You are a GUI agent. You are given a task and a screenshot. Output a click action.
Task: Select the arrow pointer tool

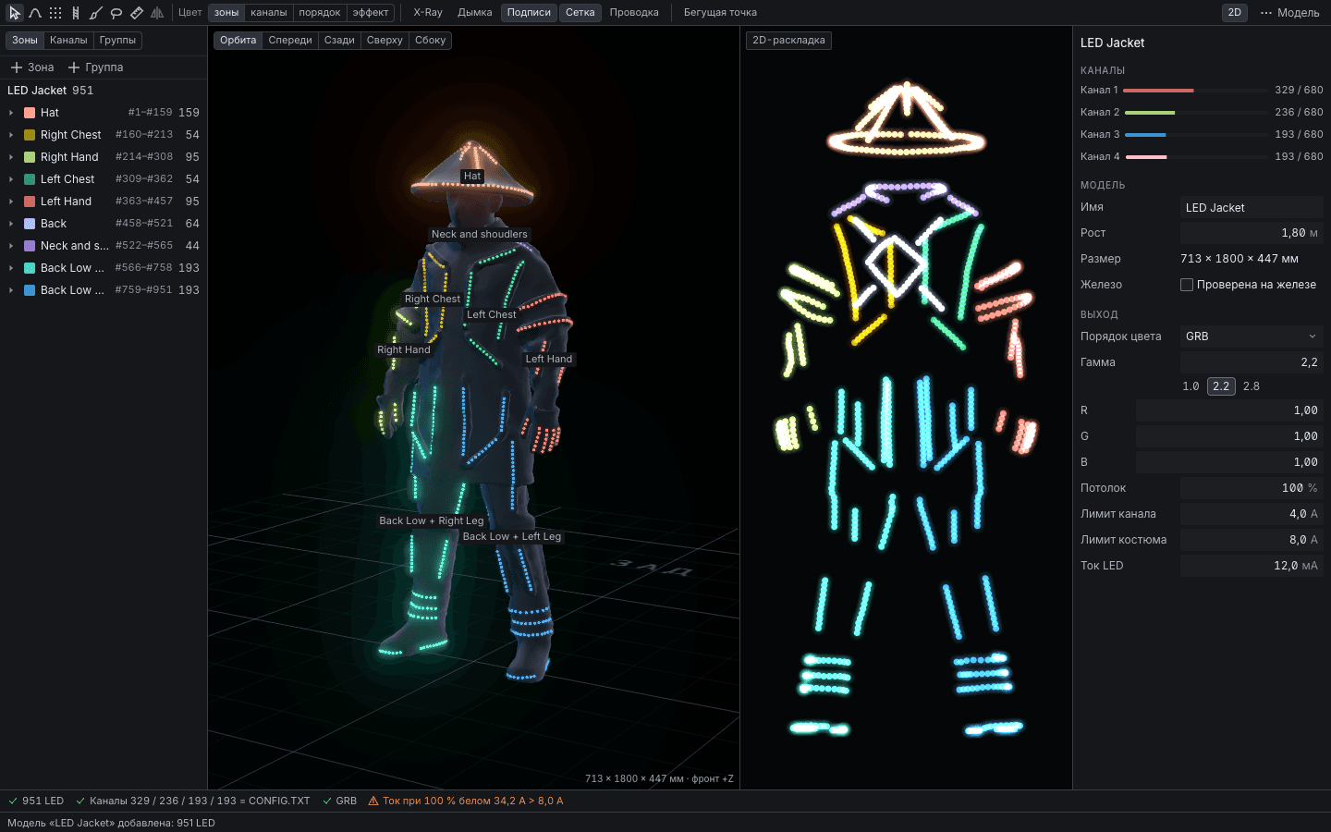pyautogui.click(x=15, y=13)
